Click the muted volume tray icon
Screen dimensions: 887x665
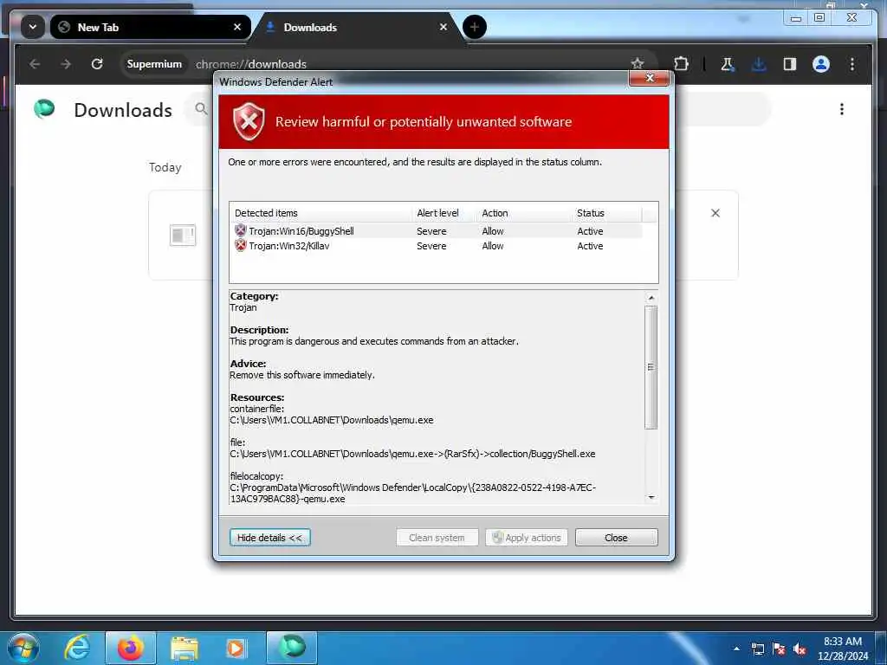click(x=800, y=649)
